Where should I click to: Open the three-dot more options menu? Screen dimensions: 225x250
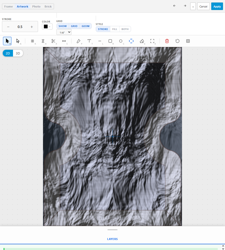point(193,6)
